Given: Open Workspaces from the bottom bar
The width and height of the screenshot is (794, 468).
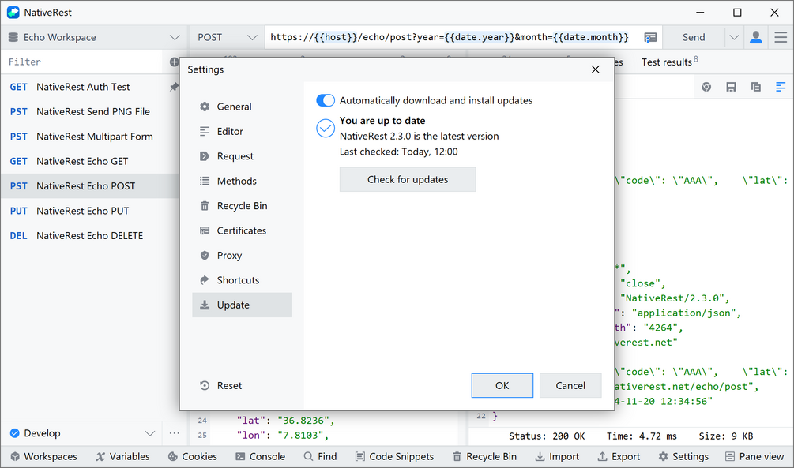Looking at the screenshot, I should pos(43,457).
